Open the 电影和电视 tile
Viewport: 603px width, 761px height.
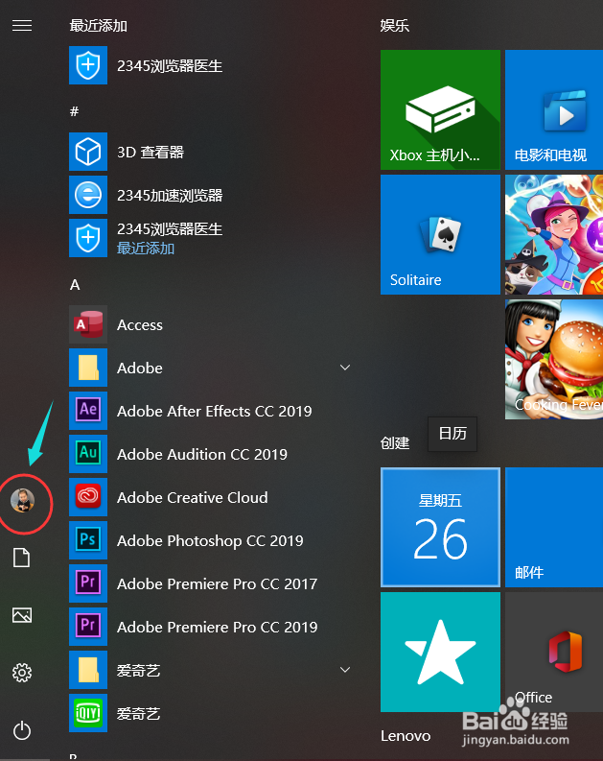[x=554, y=109]
